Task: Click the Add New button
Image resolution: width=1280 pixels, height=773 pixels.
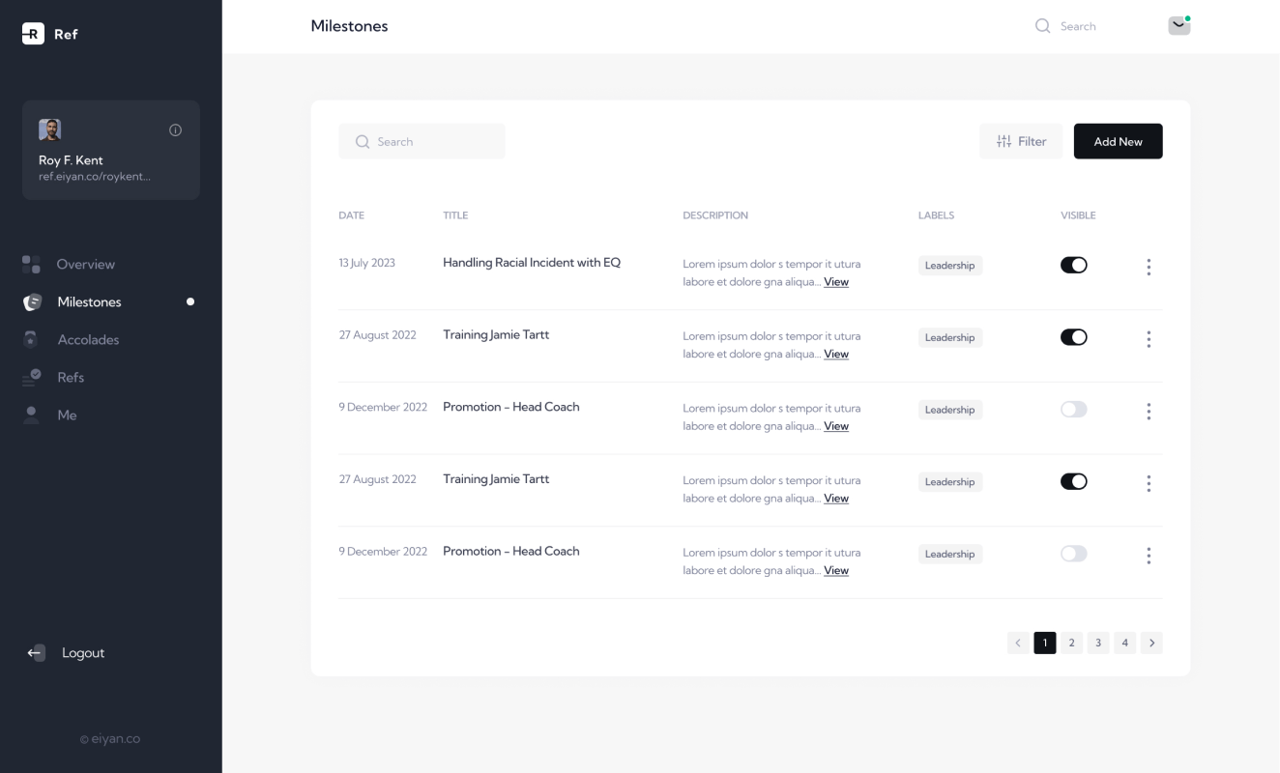Action: [x=1118, y=141]
